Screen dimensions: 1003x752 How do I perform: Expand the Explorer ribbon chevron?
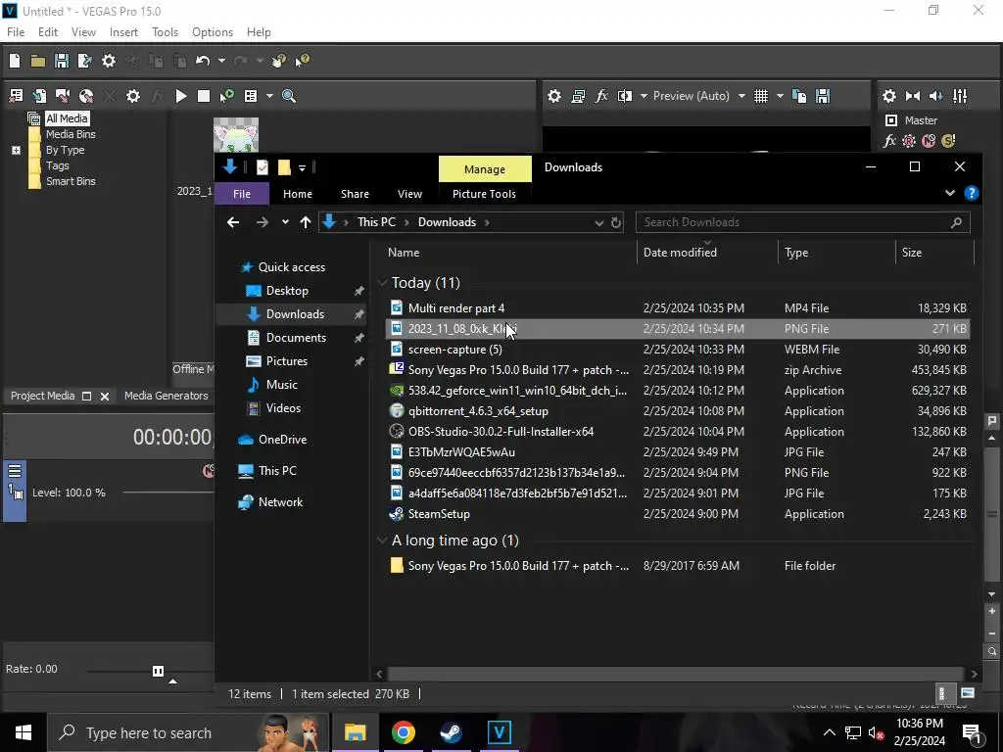pyautogui.click(x=950, y=193)
